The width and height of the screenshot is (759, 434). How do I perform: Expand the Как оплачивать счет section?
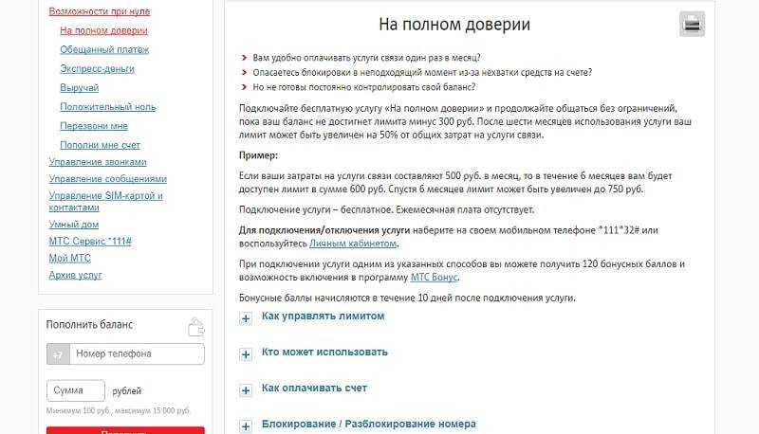pos(246,390)
